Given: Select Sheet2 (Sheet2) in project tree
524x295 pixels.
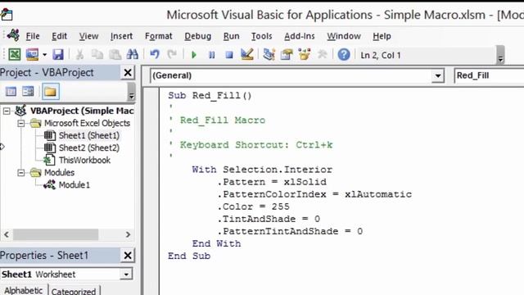Looking at the screenshot, I should click(89, 147).
